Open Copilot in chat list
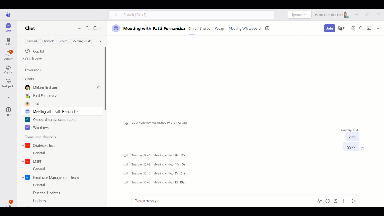Image resolution: width=384 pixels, height=216 pixels. pos(62,51)
